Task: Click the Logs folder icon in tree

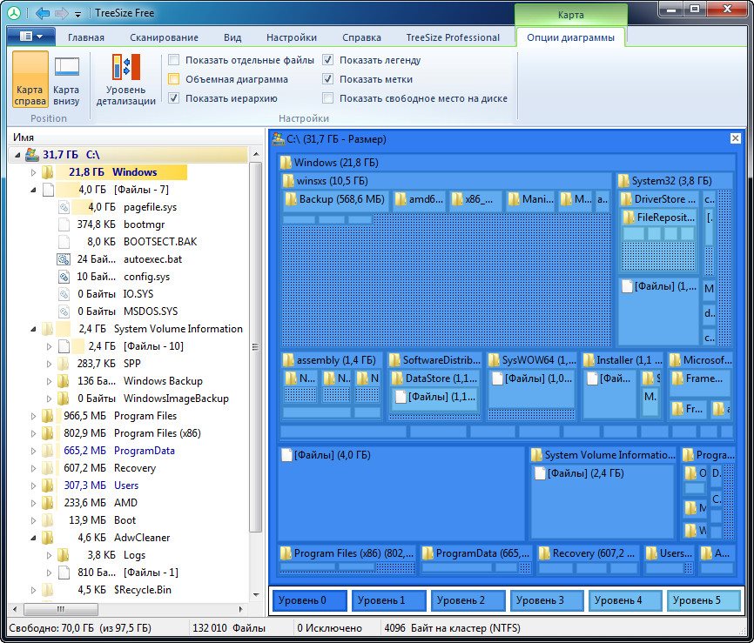Action: [63, 555]
